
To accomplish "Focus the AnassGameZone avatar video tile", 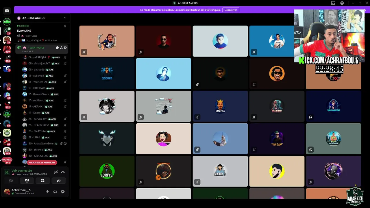I will (334, 106).
